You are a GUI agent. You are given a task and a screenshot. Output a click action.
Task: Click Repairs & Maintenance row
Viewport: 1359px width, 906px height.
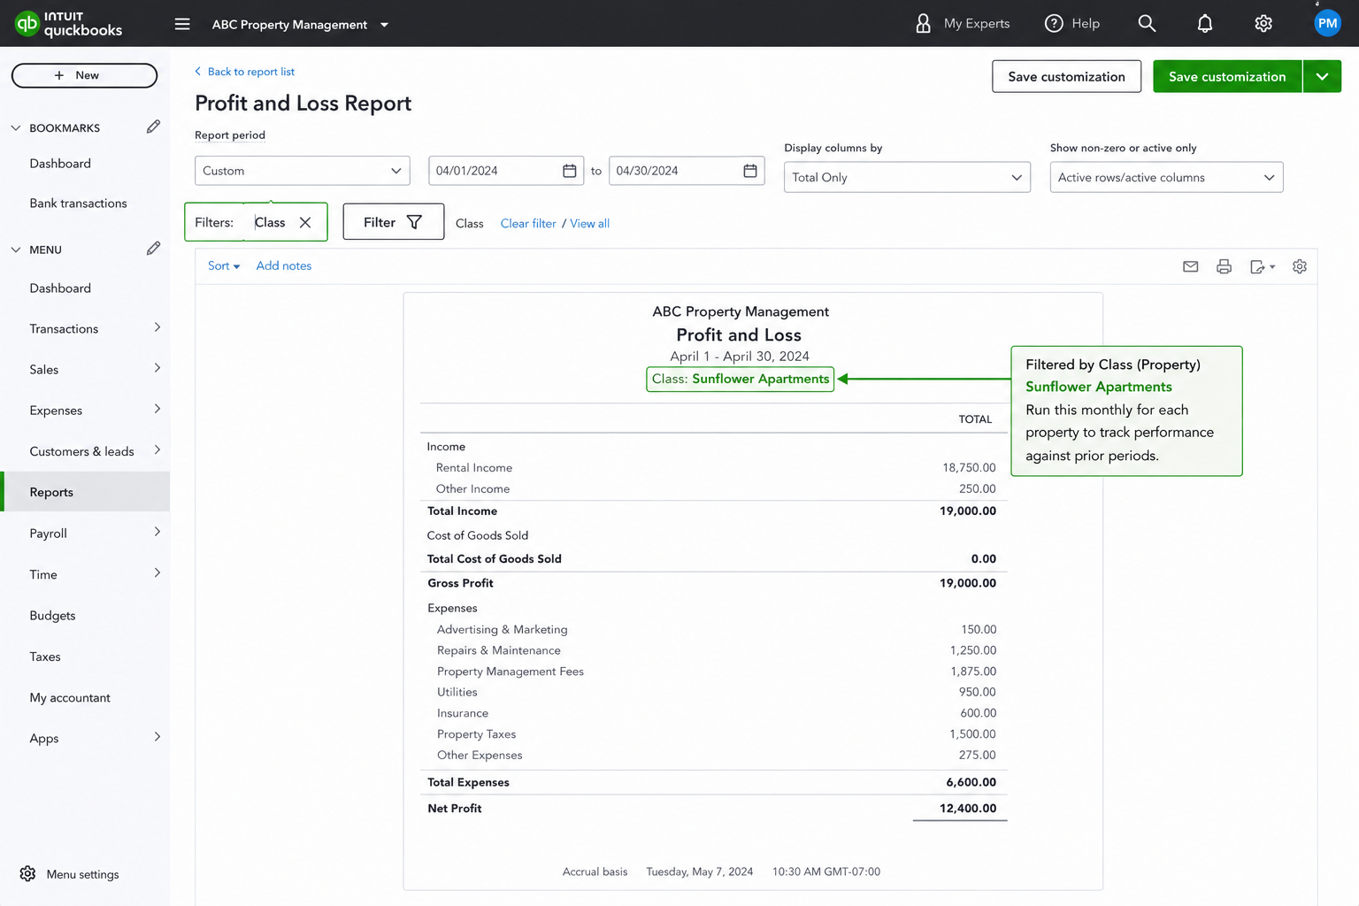[713, 650]
